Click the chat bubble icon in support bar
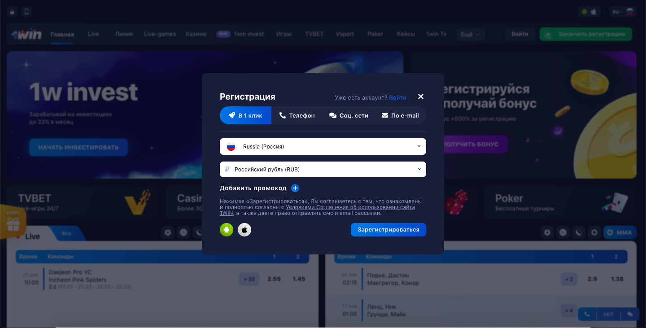Image resolution: width=646 pixels, height=328 pixels. pos(630,314)
